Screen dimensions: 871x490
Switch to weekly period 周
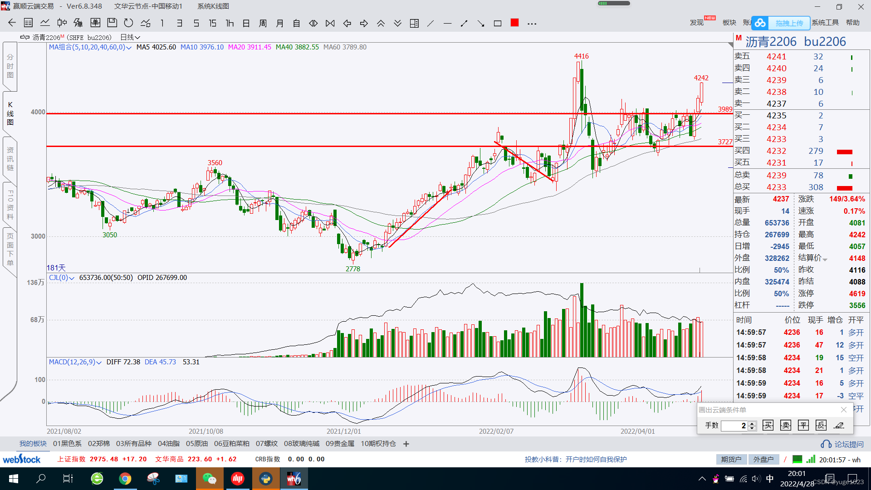(x=263, y=23)
